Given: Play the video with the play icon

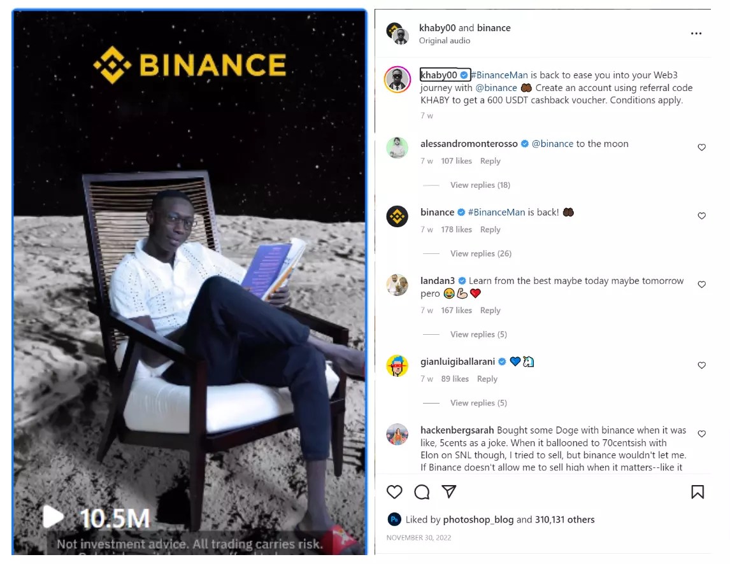Looking at the screenshot, I should click(x=53, y=516).
